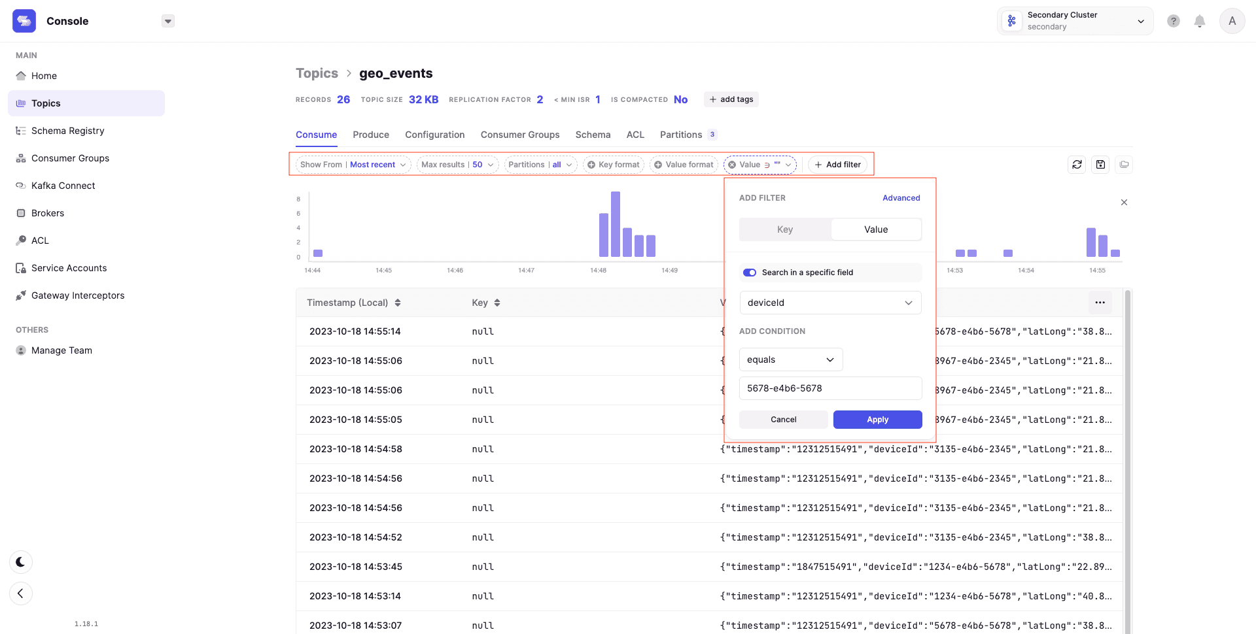Toggle dark mode moon icon
1256x634 pixels.
click(x=21, y=562)
